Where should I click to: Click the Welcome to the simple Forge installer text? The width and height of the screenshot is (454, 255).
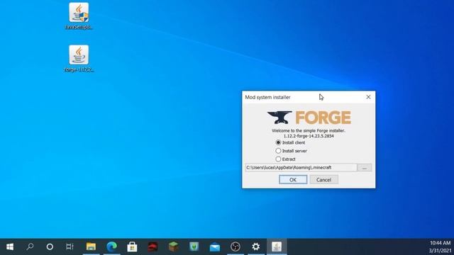309,130
